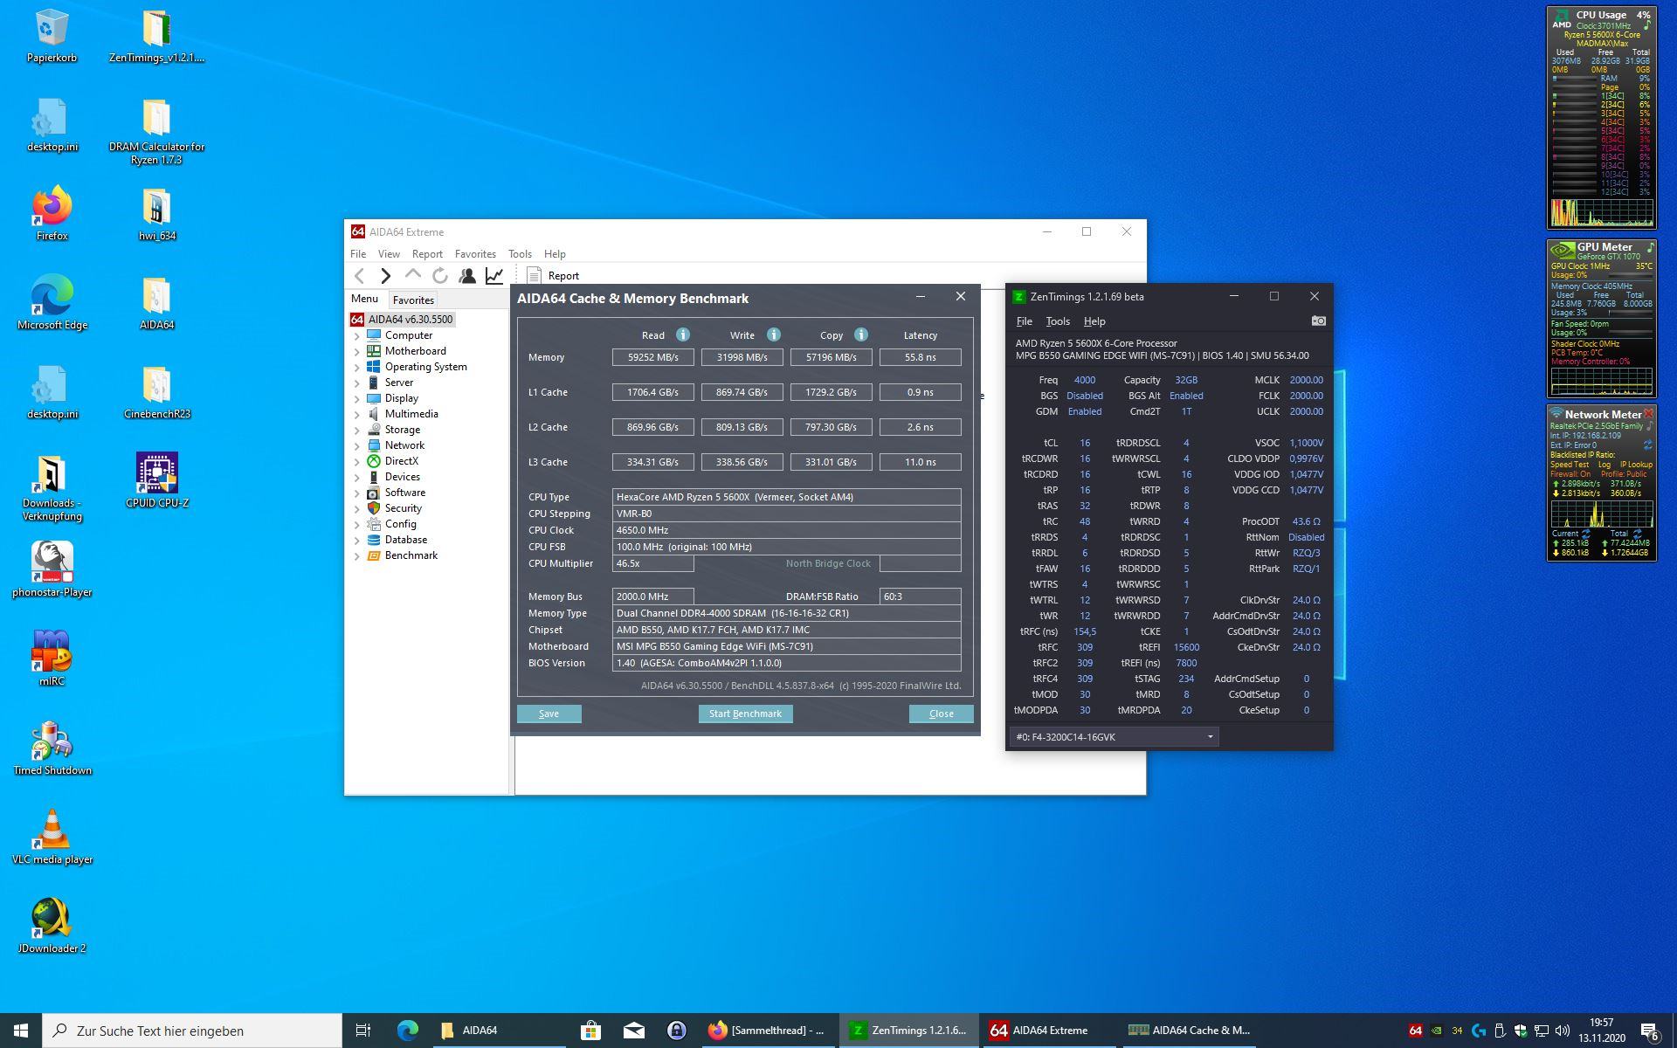The image size is (1677, 1048).
Task: Click the Windows Start button
Action: click(x=21, y=1031)
